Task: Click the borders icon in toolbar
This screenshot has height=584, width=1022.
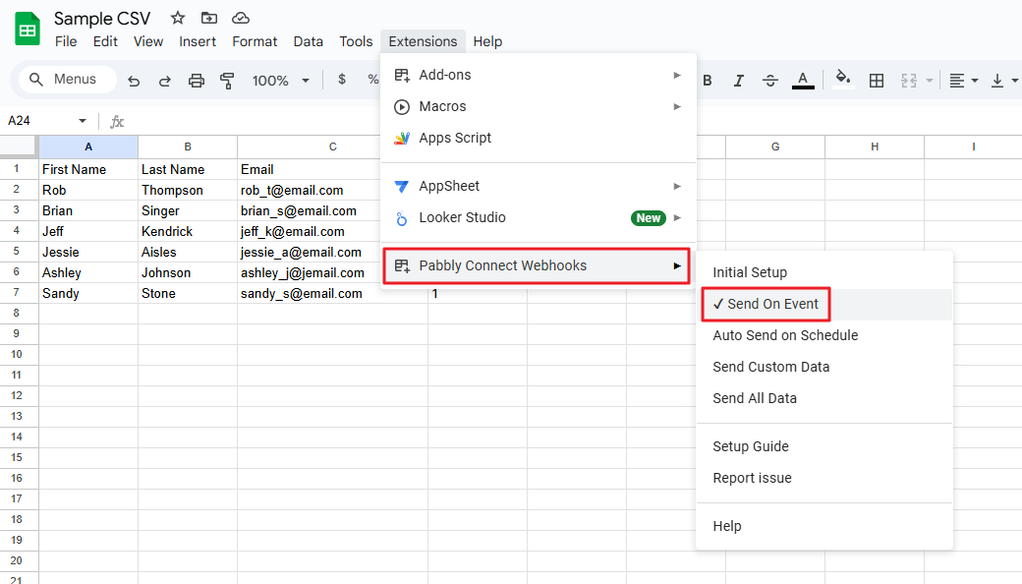Action: pos(877,81)
